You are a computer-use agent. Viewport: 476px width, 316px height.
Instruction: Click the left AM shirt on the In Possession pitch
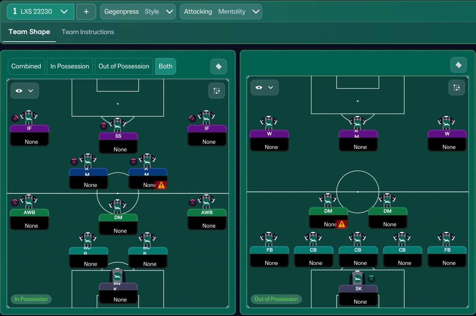click(88, 161)
